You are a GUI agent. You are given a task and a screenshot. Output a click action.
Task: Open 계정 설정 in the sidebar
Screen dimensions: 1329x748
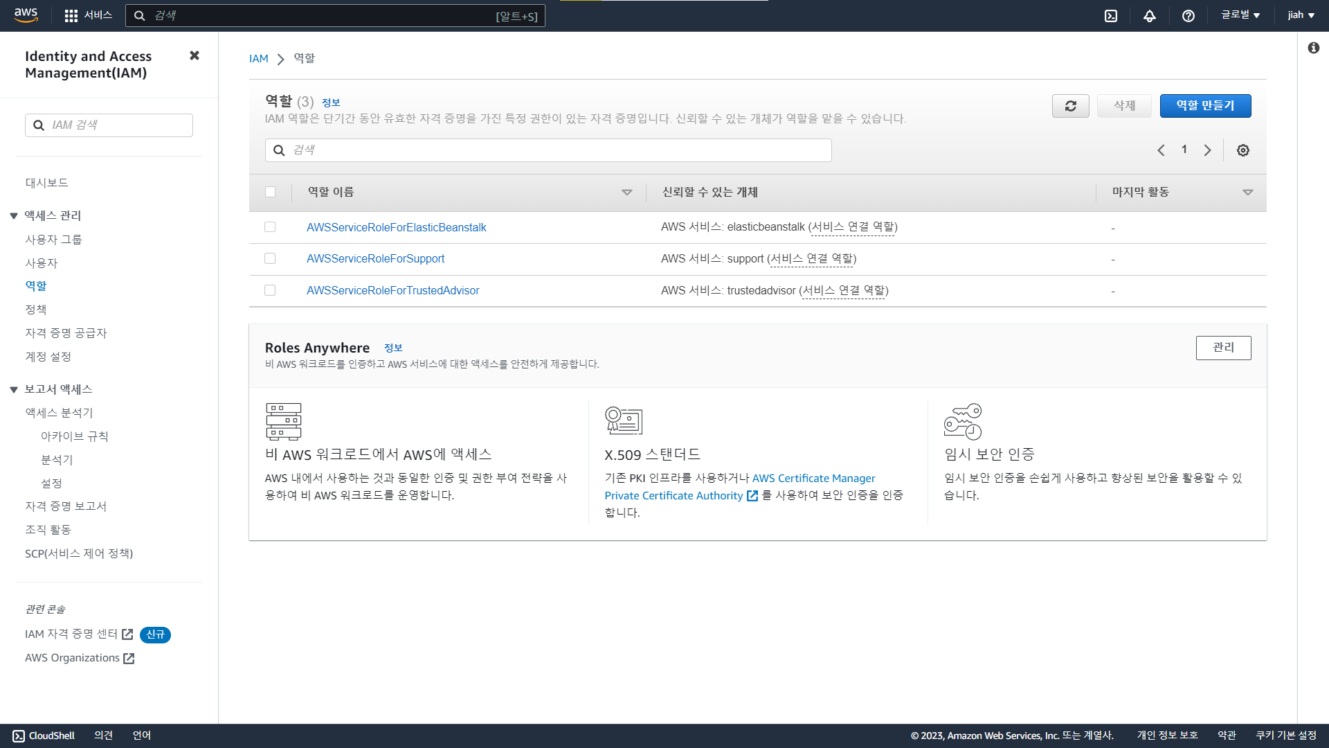[48, 357]
